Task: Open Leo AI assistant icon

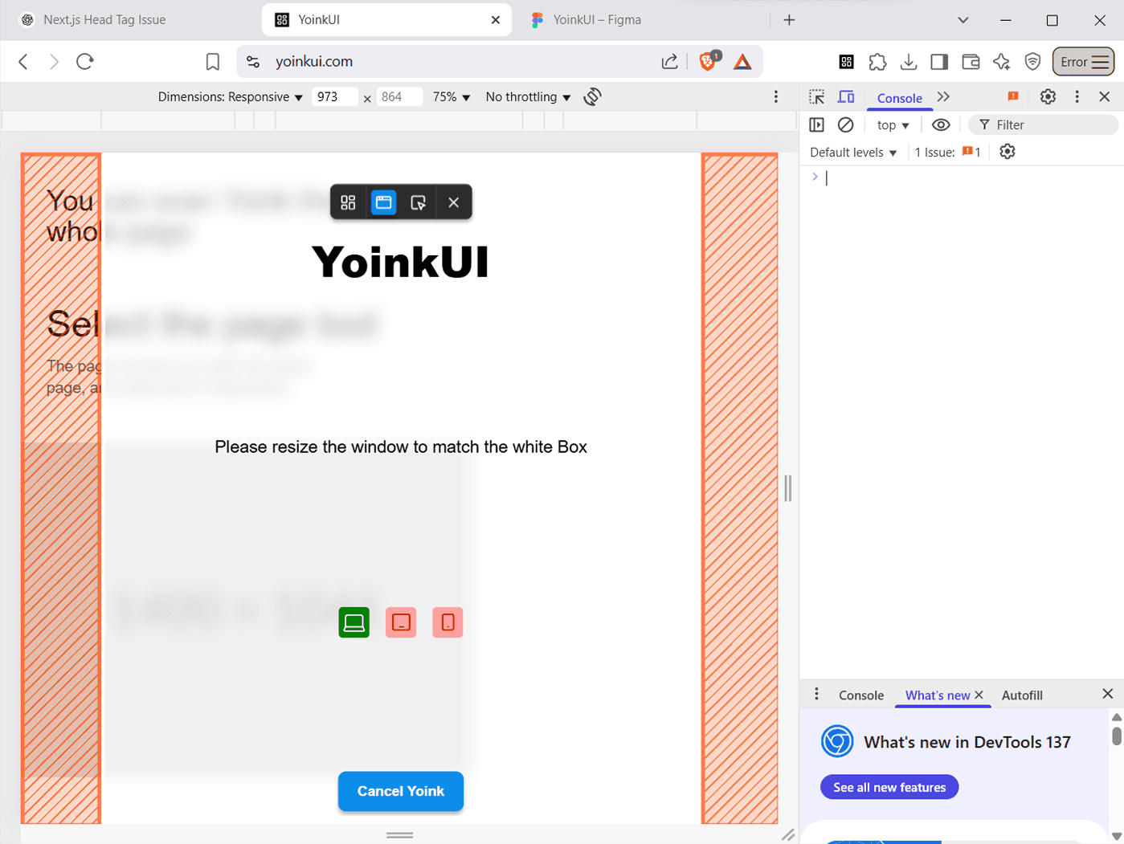Action: (x=1001, y=62)
